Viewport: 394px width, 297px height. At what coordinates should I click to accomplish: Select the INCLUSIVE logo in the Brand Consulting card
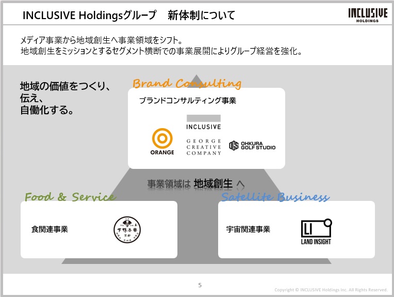204,122
